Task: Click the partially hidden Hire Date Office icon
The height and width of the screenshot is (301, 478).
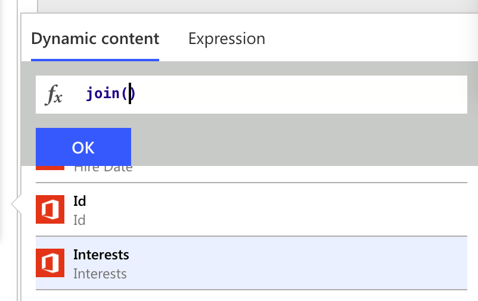Action: pos(50,168)
